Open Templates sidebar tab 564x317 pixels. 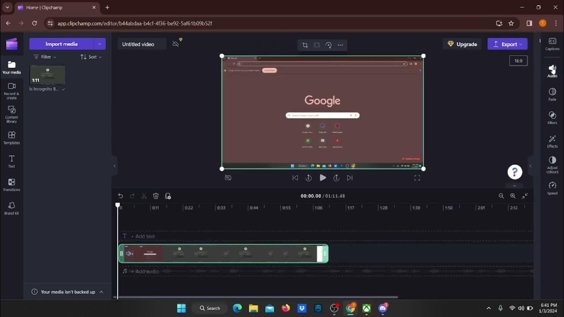[x=11, y=138]
